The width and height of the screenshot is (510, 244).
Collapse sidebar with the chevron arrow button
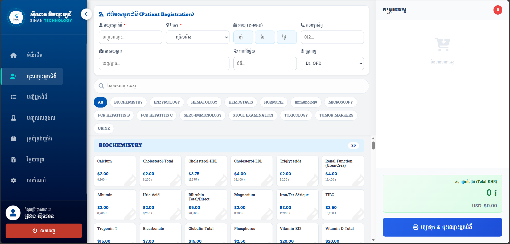86,14
